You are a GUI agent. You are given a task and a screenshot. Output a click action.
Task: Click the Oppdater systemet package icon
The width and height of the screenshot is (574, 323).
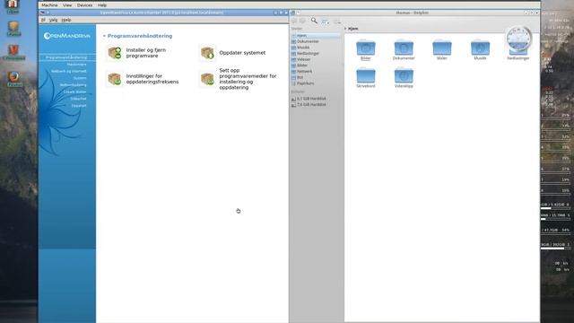pos(207,53)
